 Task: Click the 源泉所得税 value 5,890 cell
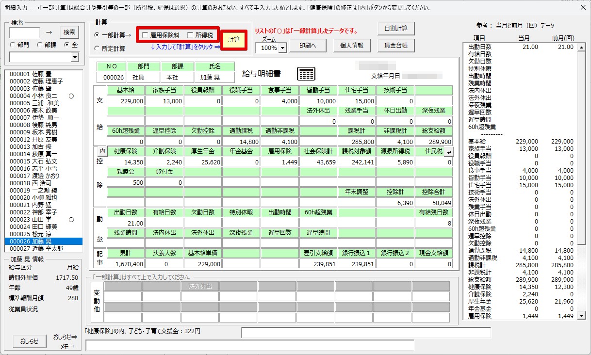tap(395, 162)
